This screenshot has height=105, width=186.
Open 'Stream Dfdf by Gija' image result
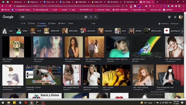(13, 75)
